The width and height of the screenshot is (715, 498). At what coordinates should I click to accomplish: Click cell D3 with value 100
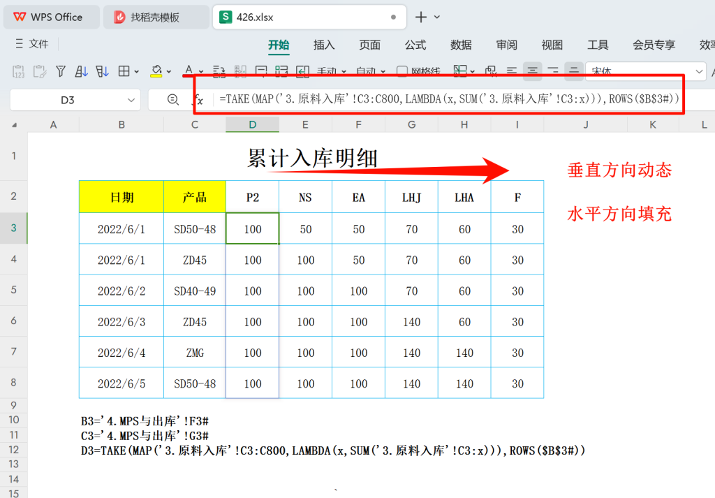[252, 228]
